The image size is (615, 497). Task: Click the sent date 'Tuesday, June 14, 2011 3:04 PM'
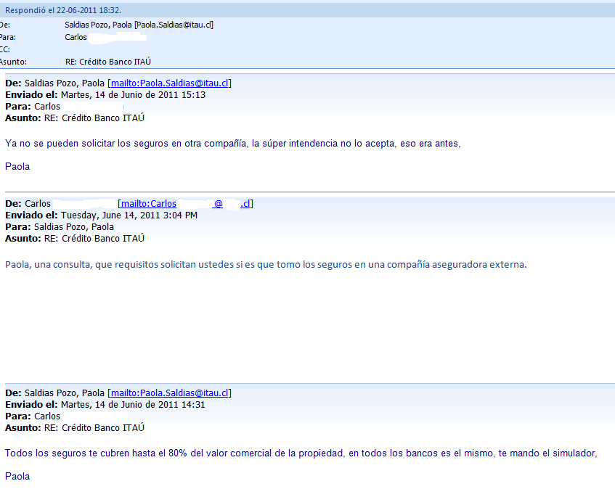click(x=129, y=215)
